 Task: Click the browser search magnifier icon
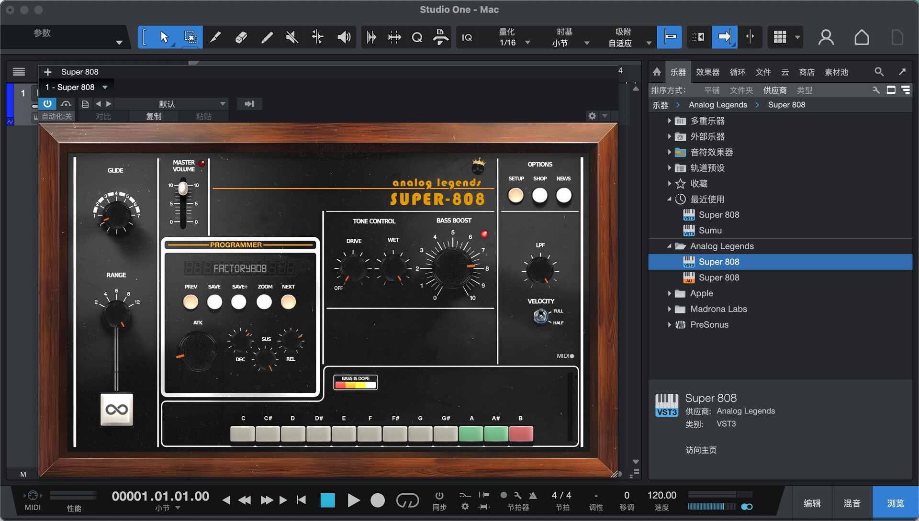[x=879, y=72]
